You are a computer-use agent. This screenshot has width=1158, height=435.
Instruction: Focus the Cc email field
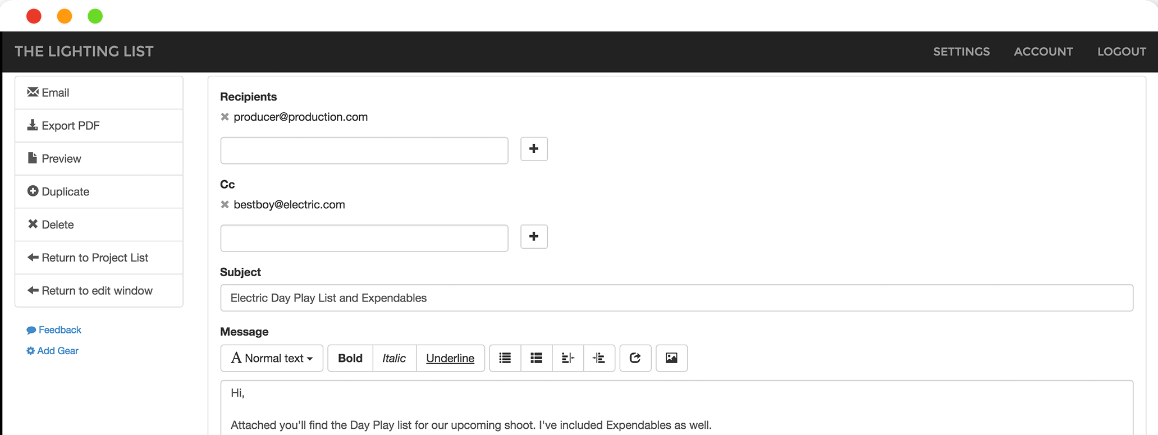pos(364,238)
